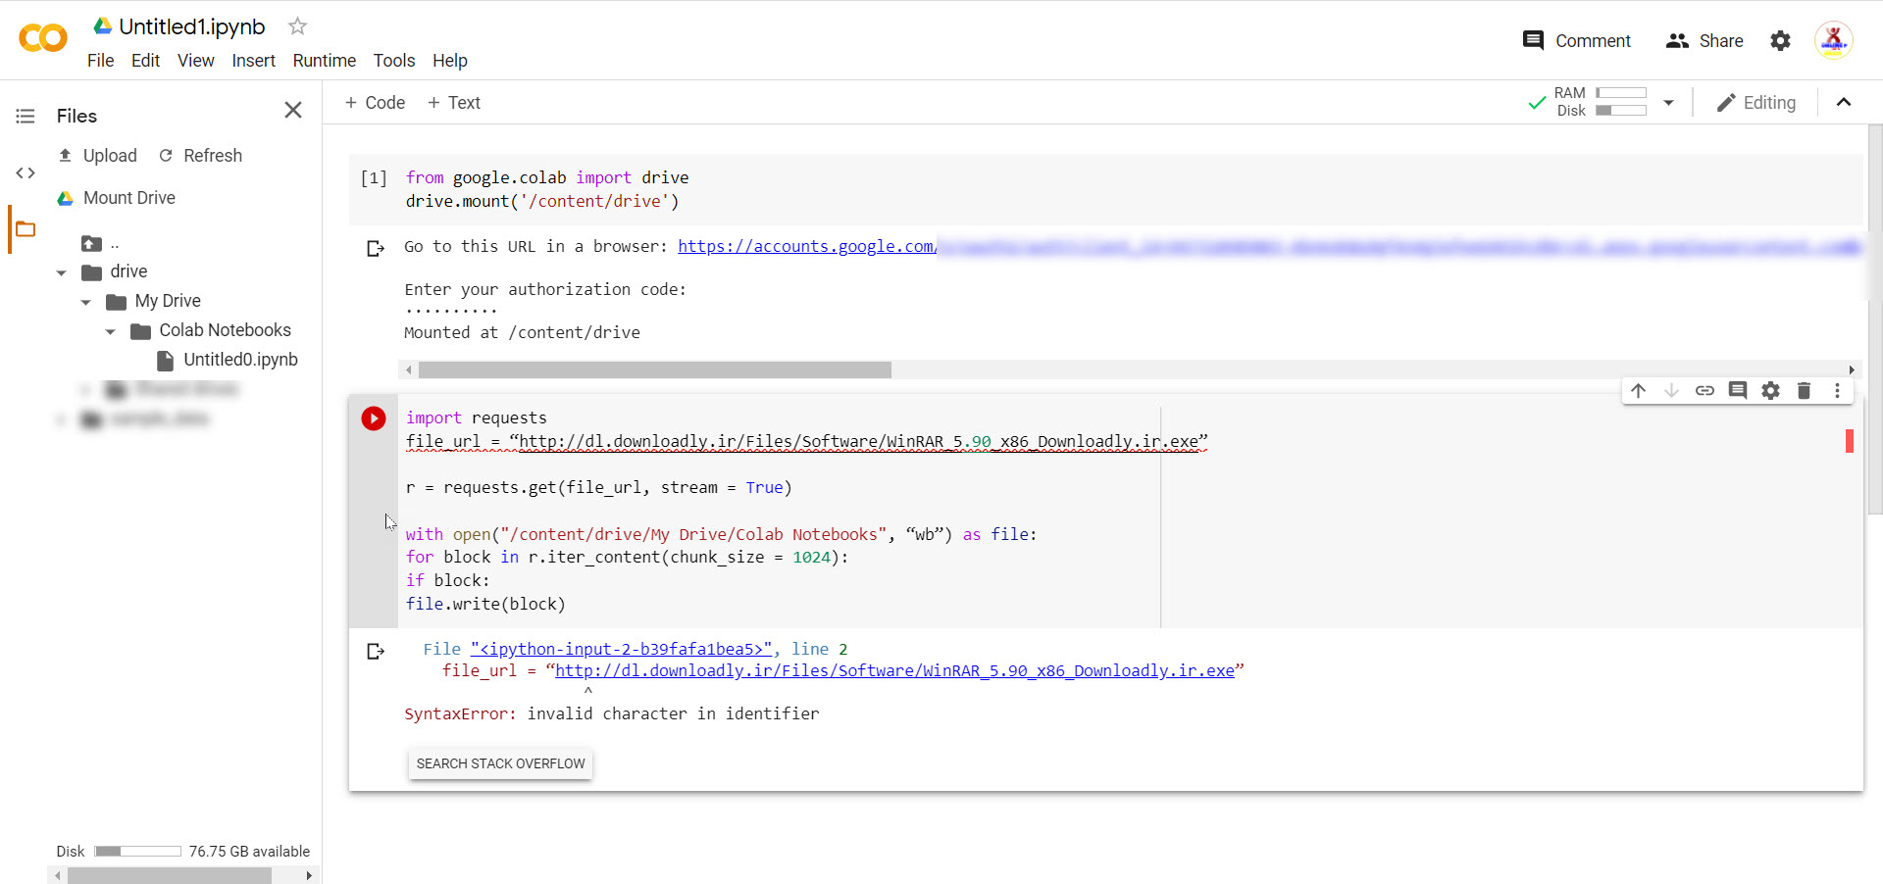Open code snippets panel in sidebar

pos(25,173)
